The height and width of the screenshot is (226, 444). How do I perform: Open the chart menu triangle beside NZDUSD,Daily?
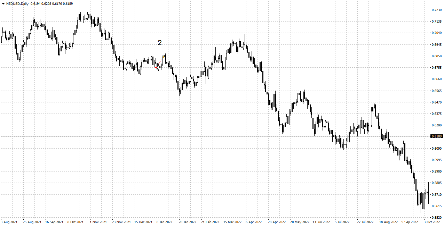(x=3, y=3)
